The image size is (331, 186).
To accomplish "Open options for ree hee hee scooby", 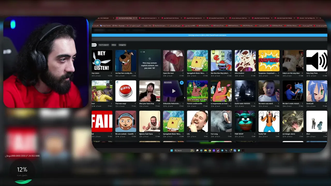I will pos(135,73).
